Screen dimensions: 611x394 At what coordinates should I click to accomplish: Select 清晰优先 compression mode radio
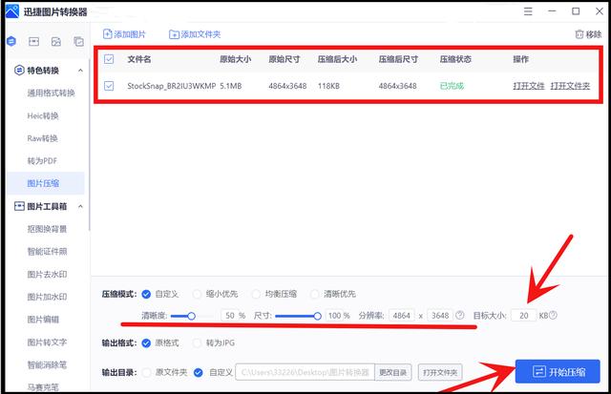coord(314,295)
